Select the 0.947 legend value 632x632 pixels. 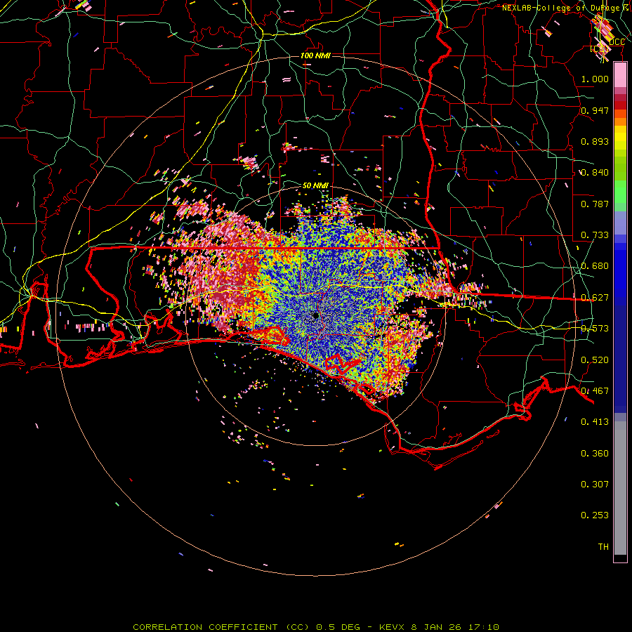click(x=595, y=110)
